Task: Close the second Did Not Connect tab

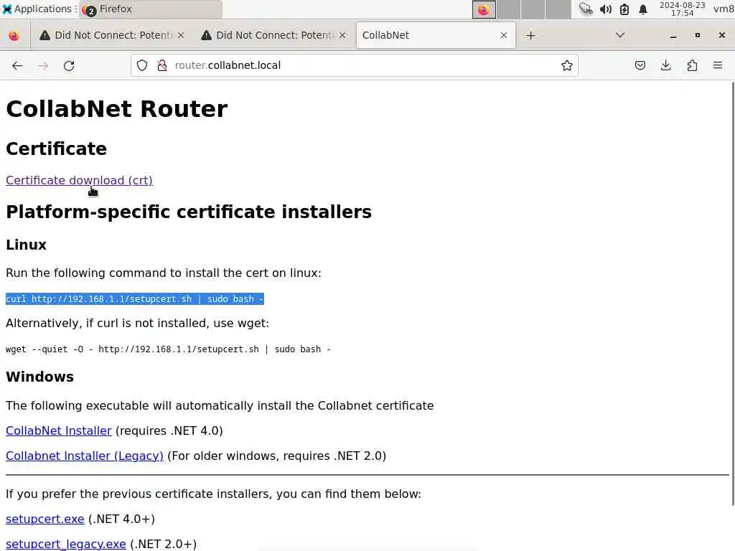Action: point(342,35)
